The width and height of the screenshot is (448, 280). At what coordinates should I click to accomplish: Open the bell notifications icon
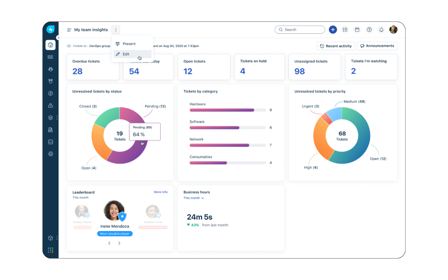click(x=381, y=29)
